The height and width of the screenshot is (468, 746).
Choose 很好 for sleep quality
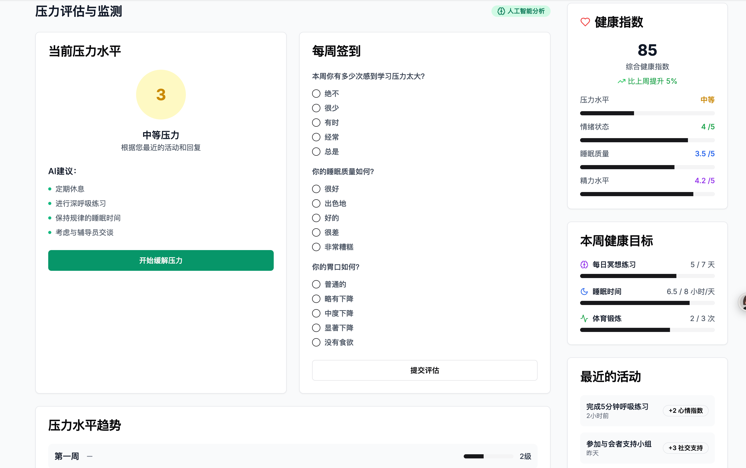[x=316, y=189]
